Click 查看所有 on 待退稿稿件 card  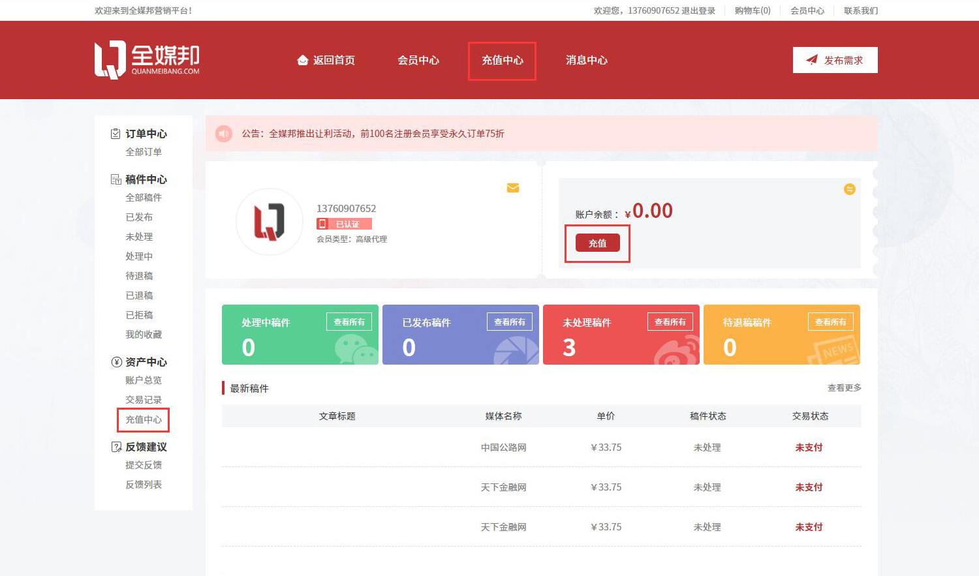coord(831,322)
